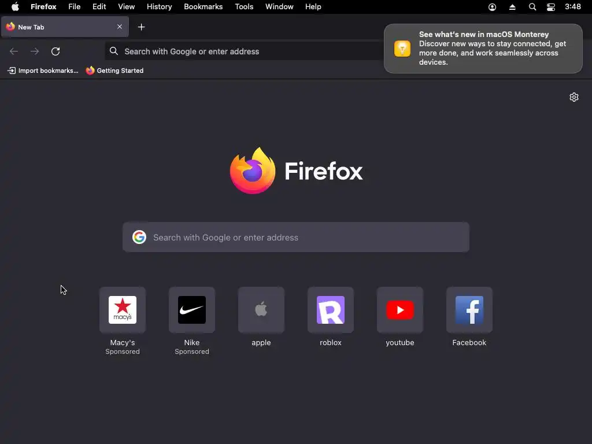Viewport: 592px width, 444px height.
Task: Open the Window menu
Action: (x=279, y=6)
